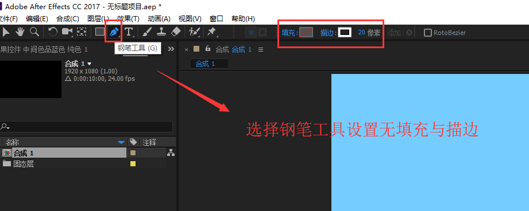Select the Puppet Pin tool
The width and height of the screenshot is (529, 211).
click(x=211, y=32)
